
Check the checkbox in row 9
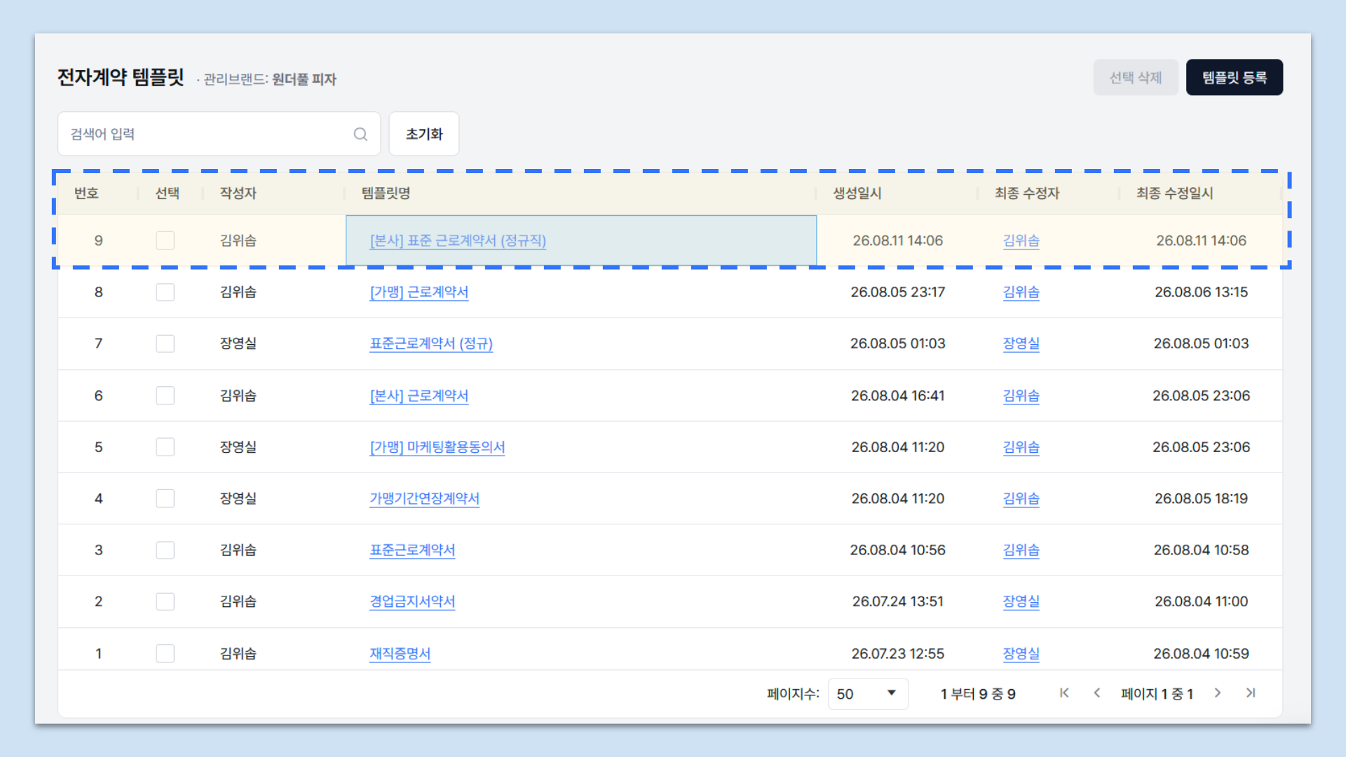[165, 240]
